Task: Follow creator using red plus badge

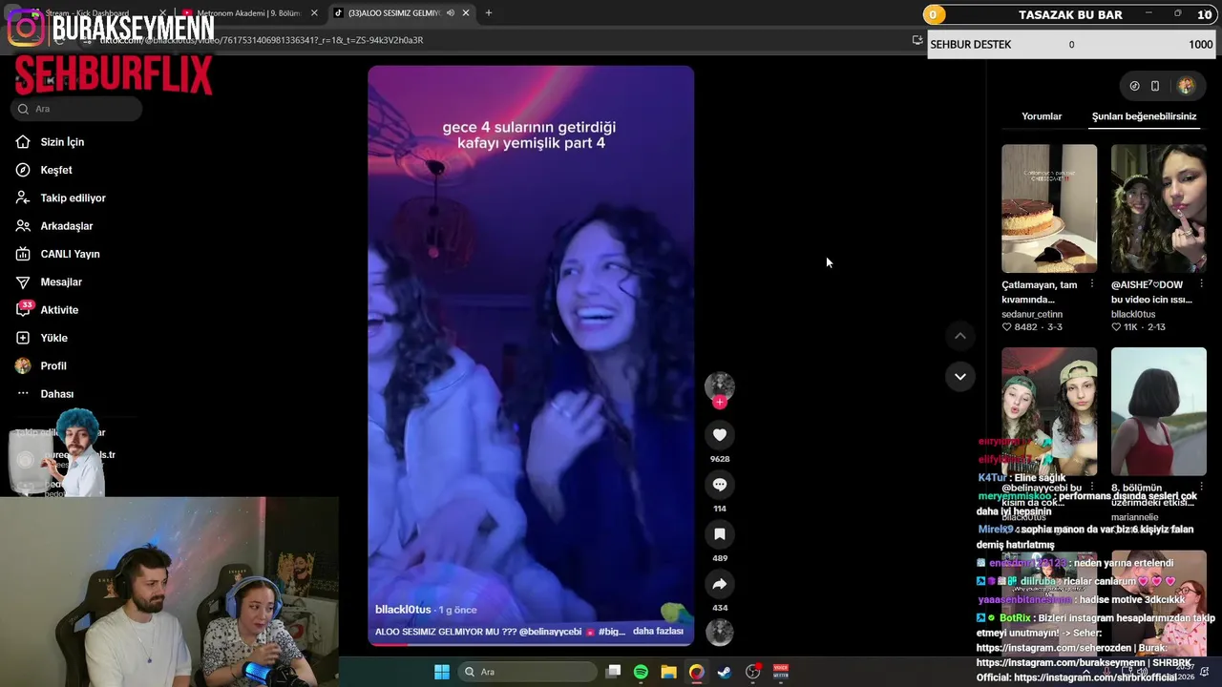Action: pyautogui.click(x=720, y=403)
